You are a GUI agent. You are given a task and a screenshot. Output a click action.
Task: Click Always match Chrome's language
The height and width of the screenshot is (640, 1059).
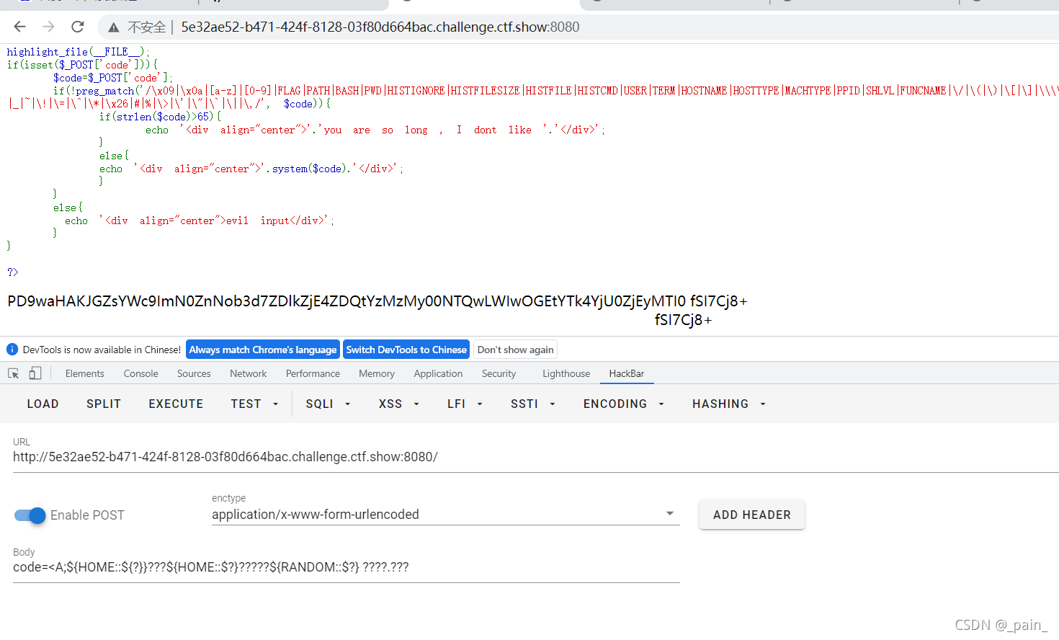point(263,350)
